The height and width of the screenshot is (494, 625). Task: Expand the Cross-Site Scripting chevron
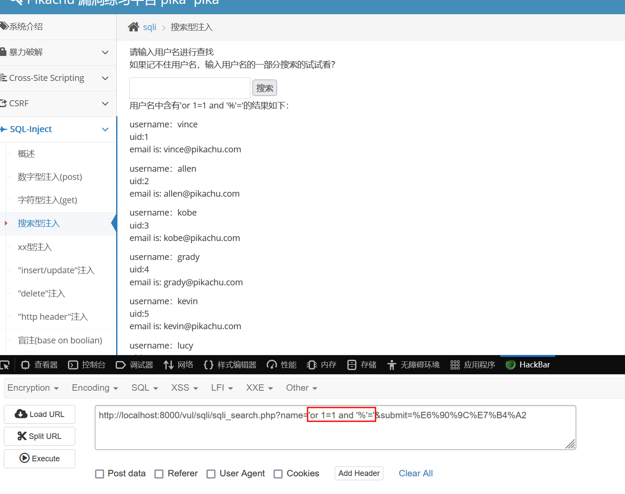(x=105, y=78)
